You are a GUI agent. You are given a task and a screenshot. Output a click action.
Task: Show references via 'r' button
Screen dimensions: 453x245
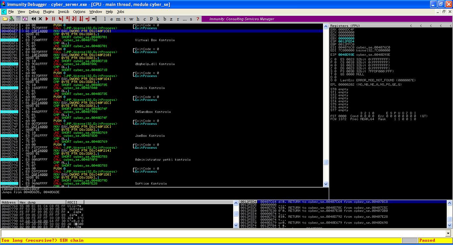(x=178, y=19)
